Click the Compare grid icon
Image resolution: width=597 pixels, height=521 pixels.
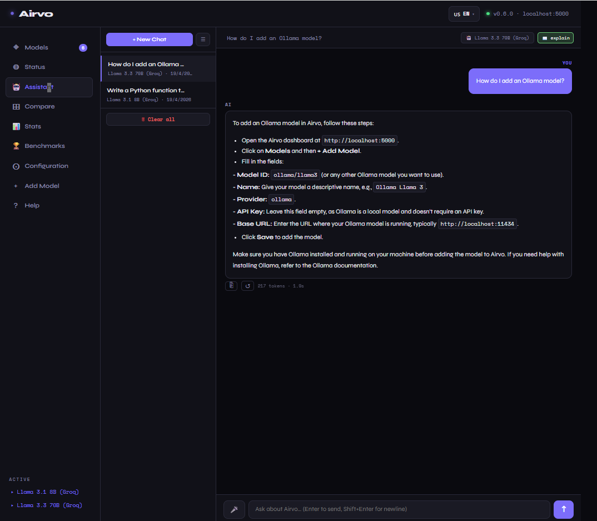[x=16, y=107]
